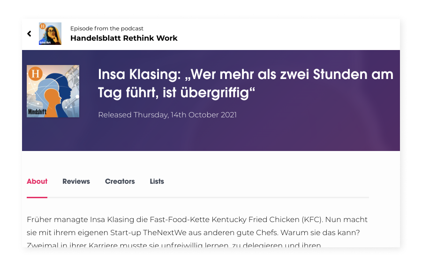
Task: Open the Mindshift episode cover artwork
Action: tap(53, 91)
